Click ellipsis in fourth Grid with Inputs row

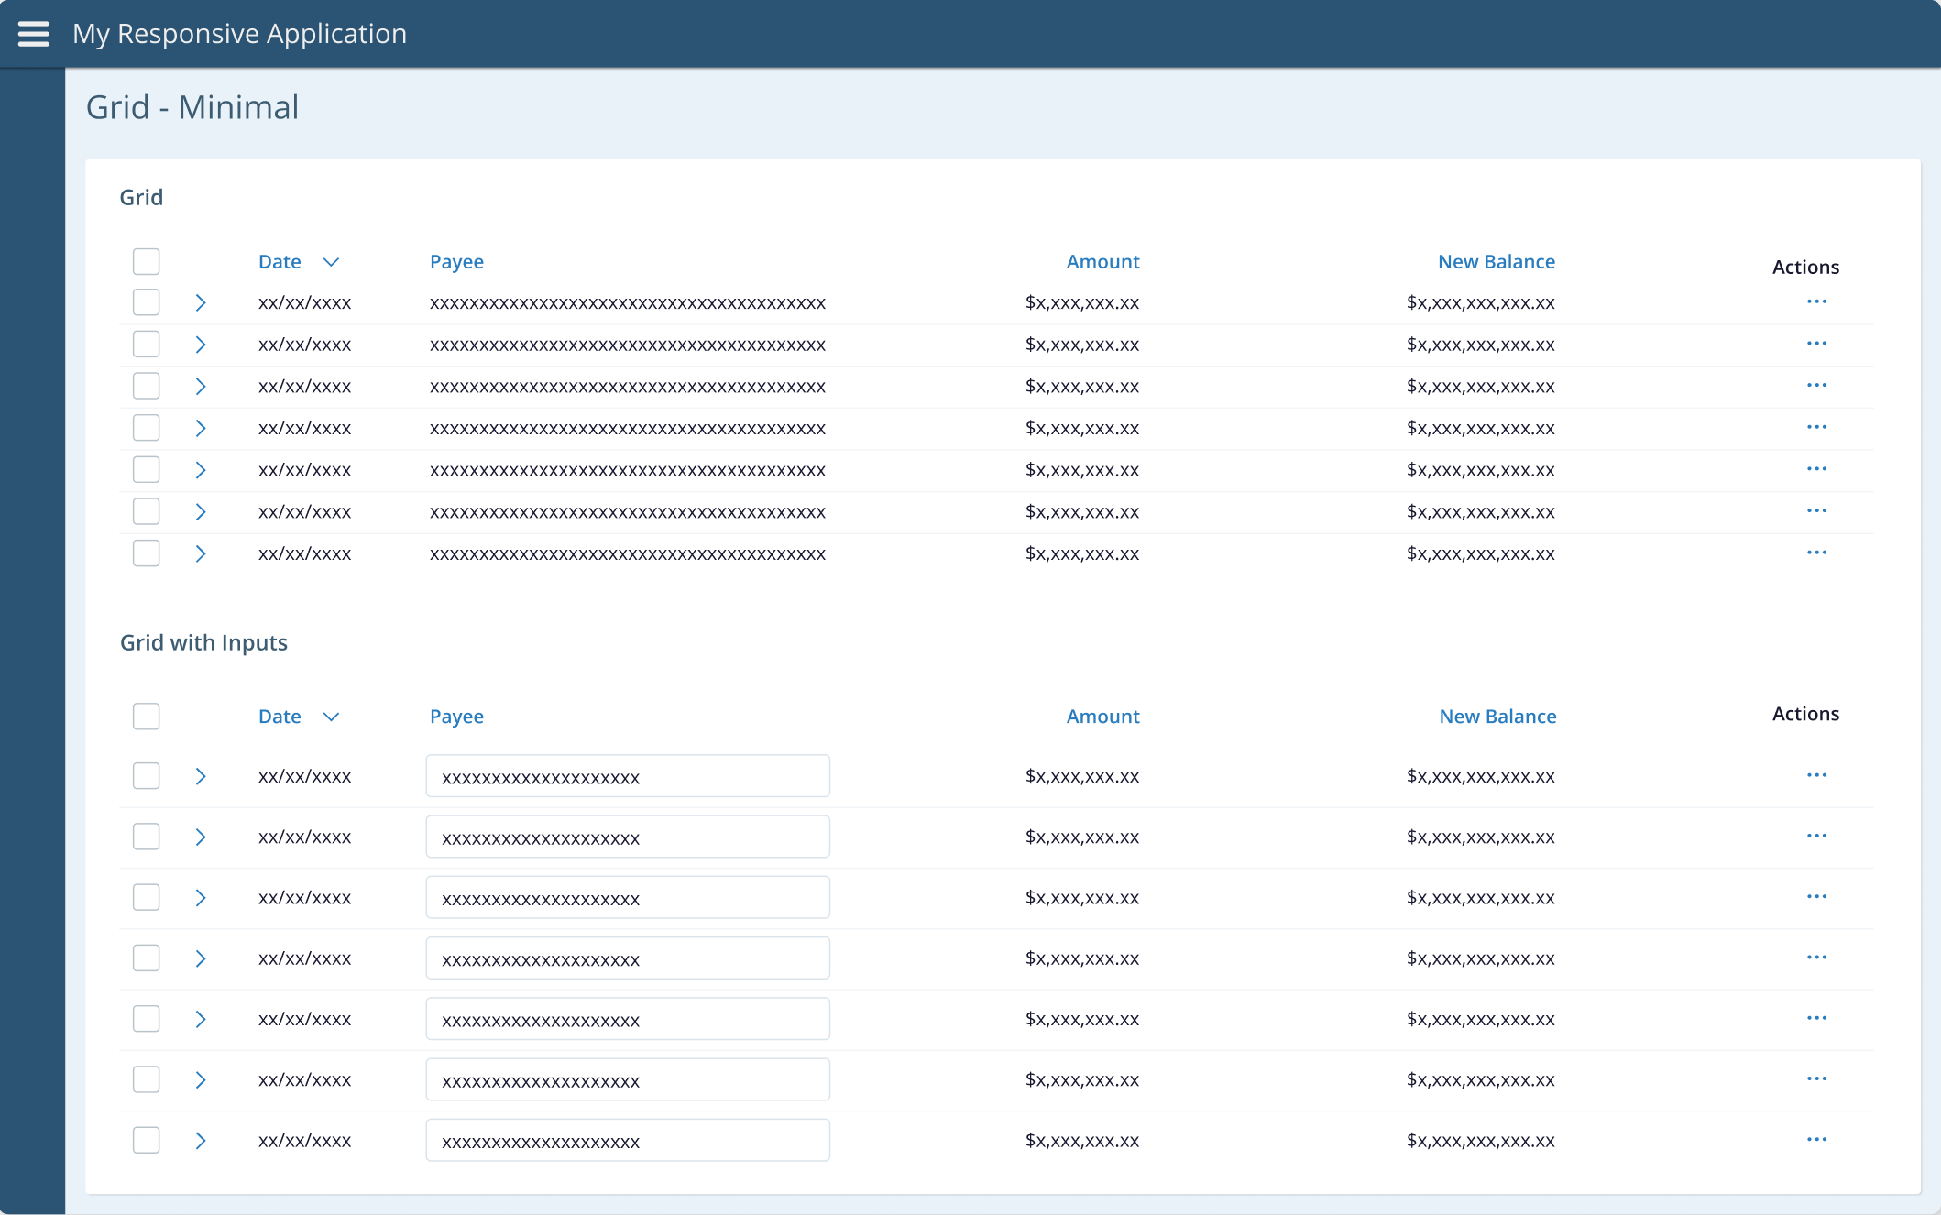1816,958
